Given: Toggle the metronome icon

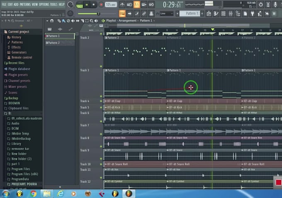Looking at the screenshot, I should click(x=122, y=5).
